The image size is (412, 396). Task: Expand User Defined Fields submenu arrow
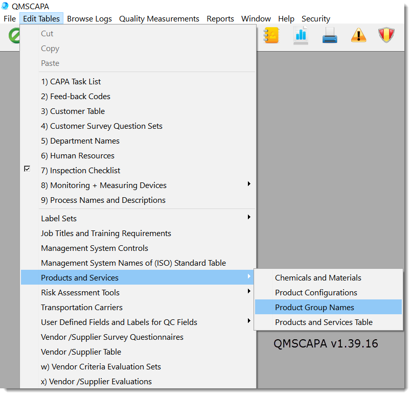tap(249, 321)
